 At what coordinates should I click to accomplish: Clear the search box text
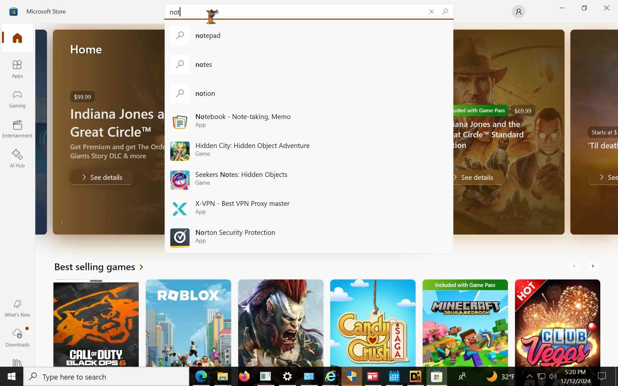click(x=431, y=12)
